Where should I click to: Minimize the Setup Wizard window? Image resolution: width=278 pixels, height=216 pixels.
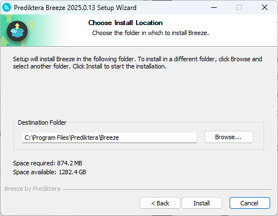tap(214, 7)
